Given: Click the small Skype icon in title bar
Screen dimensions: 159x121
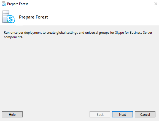Looking at the screenshot, I should [x=4, y=4].
